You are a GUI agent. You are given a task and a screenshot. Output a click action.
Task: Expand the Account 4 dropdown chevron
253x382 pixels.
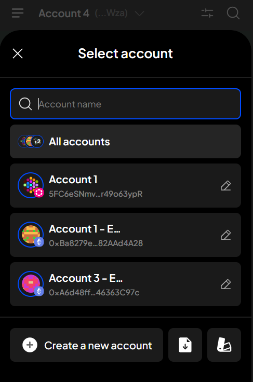(x=139, y=13)
